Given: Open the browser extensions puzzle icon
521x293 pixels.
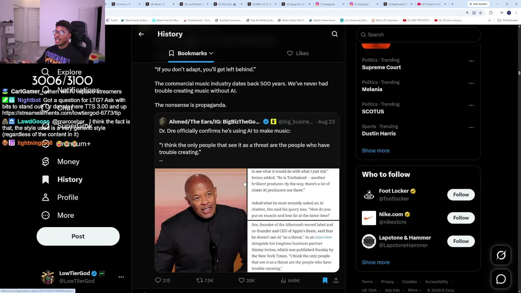Looking at the screenshot, I should coord(491,13).
